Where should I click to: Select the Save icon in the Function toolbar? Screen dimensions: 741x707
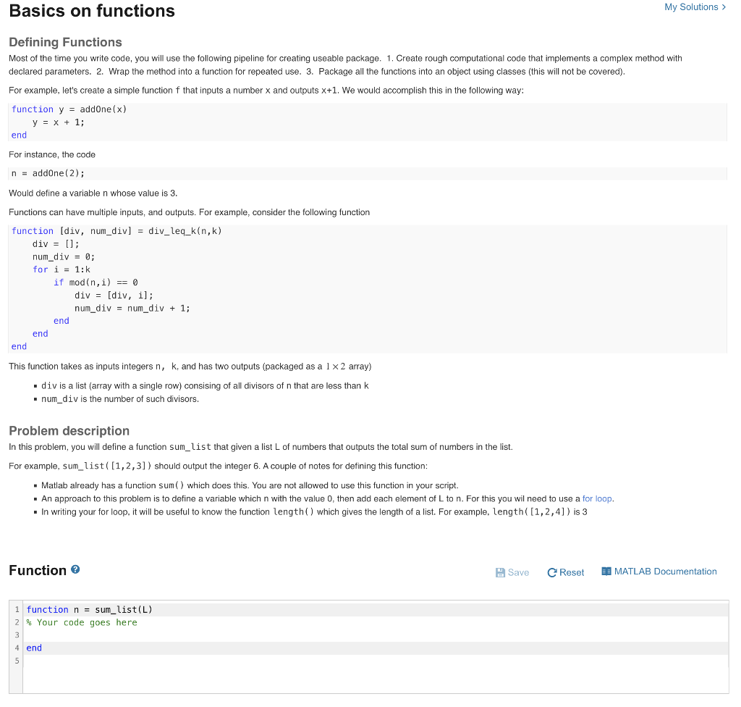[x=501, y=572]
